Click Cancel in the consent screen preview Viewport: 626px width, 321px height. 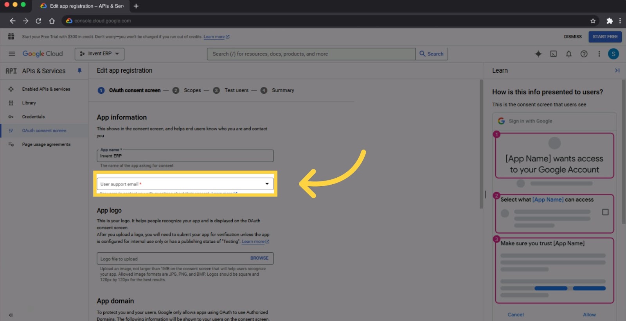point(516,314)
